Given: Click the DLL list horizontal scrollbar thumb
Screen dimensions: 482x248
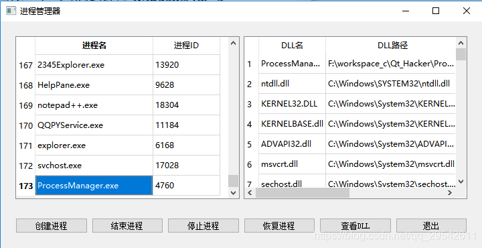Looking at the screenshot, I should pyautogui.click(x=303, y=193).
